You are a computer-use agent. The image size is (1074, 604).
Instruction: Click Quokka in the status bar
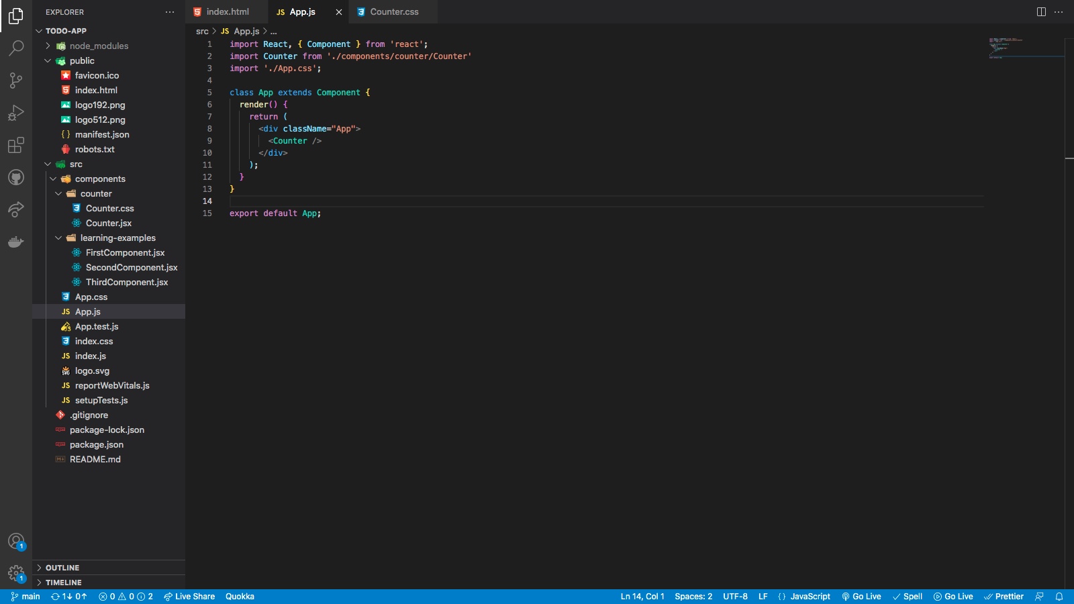click(240, 597)
